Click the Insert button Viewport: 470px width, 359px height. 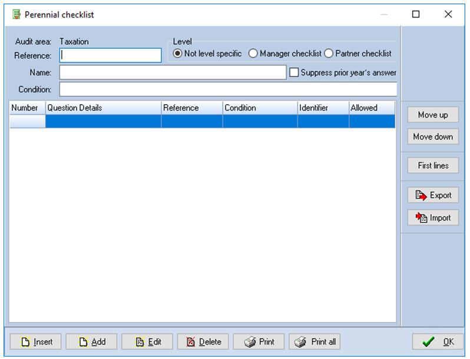coord(36,341)
